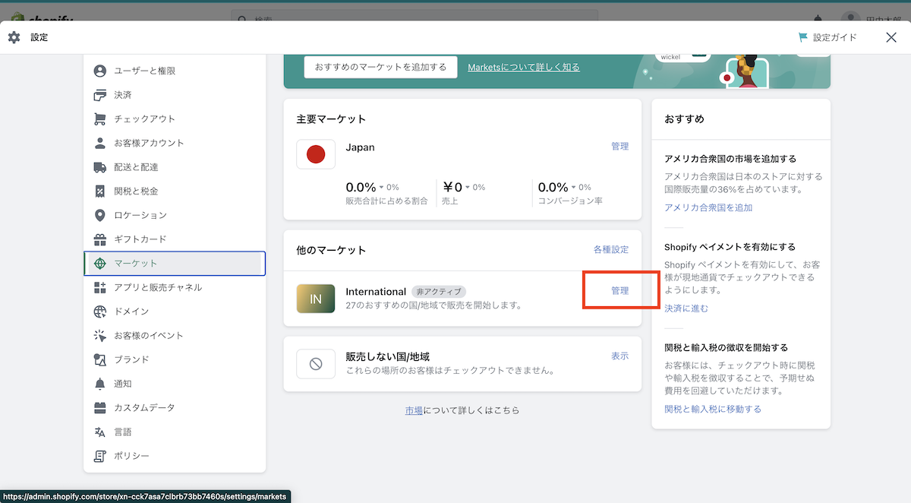Image resolution: width=911 pixels, height=503 pixels.
Task: Open 市場 learn more link
Action: (x=414, y=410)
